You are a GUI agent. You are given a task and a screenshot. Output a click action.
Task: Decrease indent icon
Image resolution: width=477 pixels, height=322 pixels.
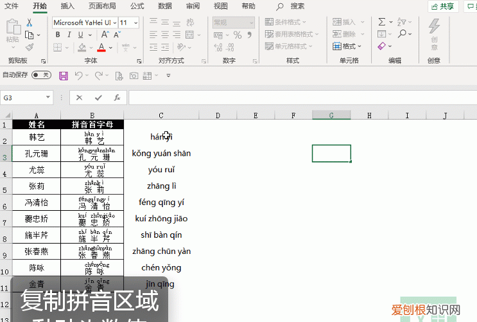153,47
